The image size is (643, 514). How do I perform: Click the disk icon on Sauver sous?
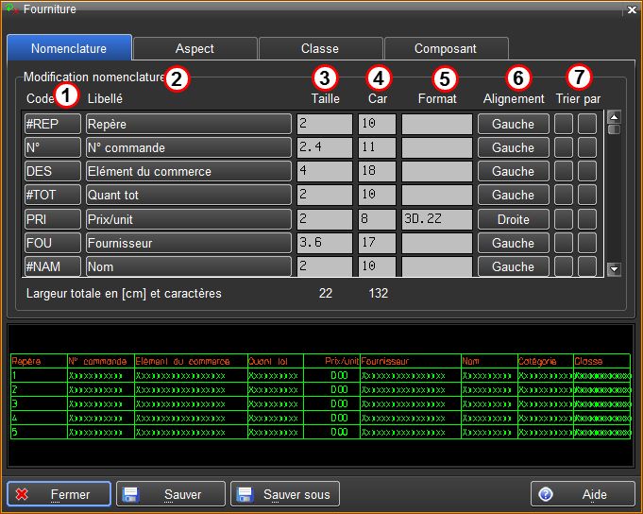(245, 494)
